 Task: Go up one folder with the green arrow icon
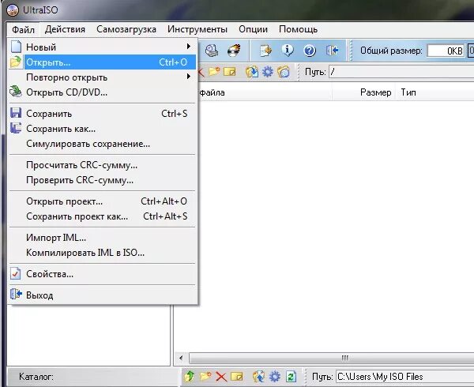coord(190,377)
